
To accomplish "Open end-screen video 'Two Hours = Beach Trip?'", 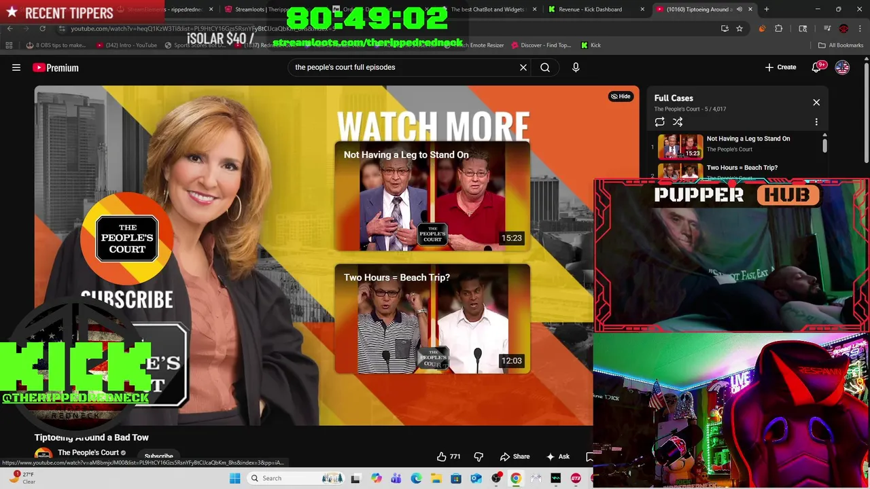I will (432, 319).
